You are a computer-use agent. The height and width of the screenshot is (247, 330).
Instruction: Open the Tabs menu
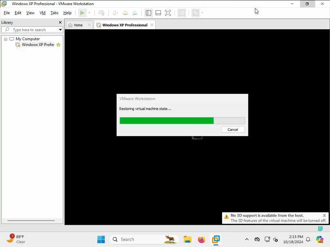click(x=54, y=13)
